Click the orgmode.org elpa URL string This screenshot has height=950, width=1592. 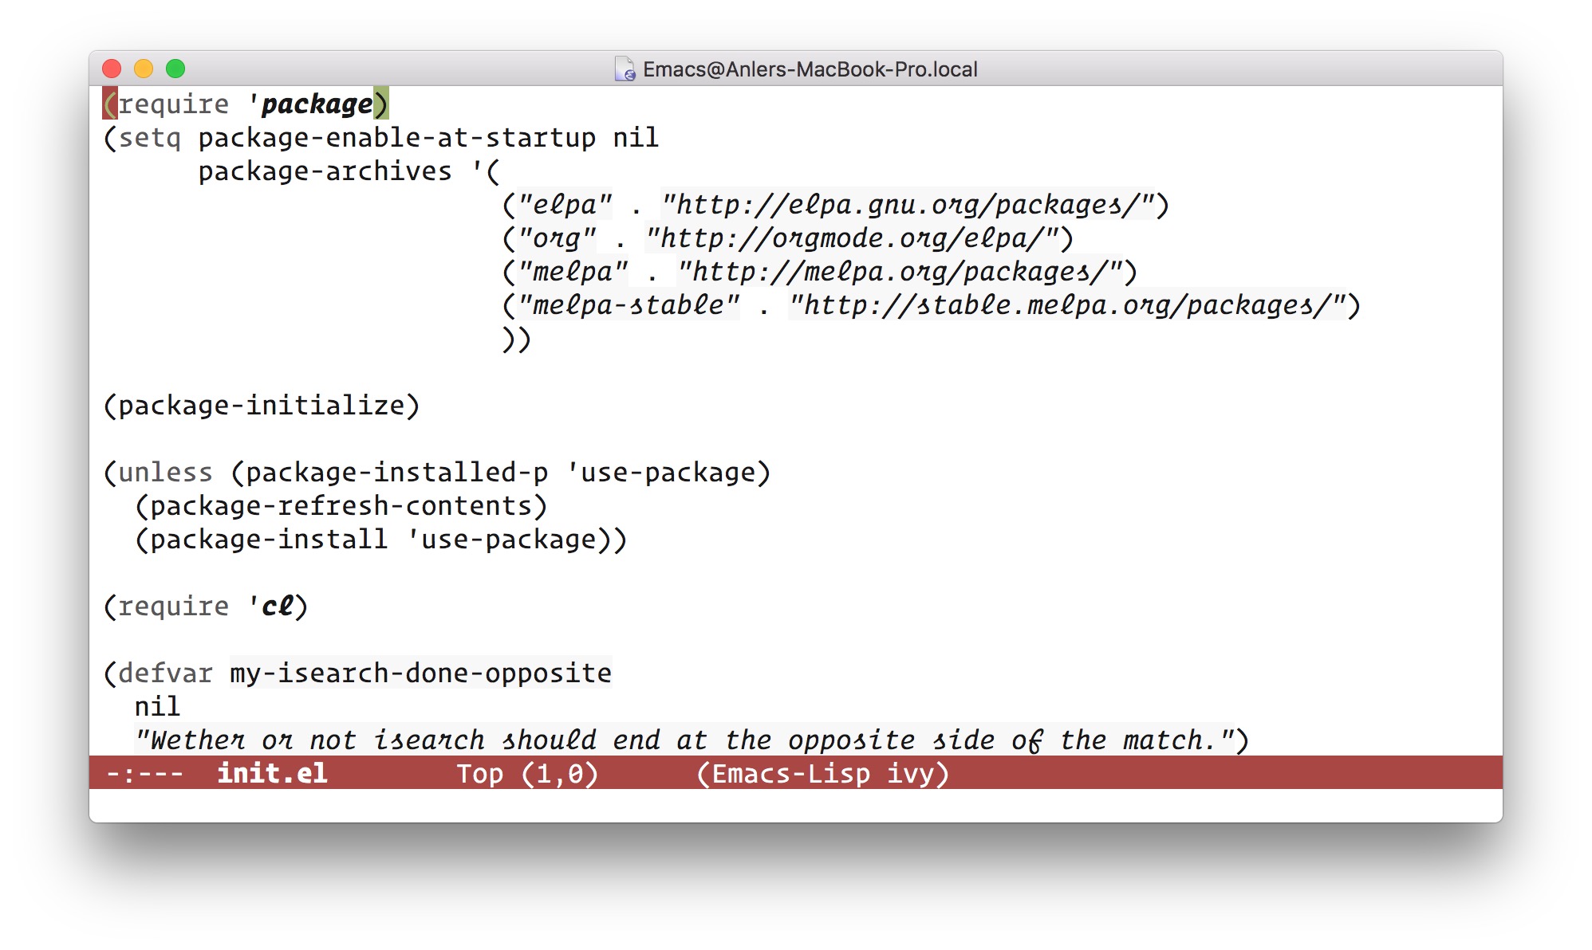(852, 238)
